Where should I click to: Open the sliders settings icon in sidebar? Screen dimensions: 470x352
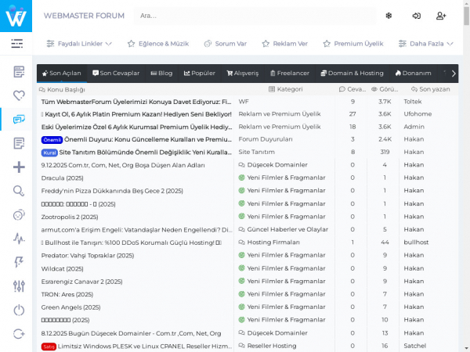(19, 286)
